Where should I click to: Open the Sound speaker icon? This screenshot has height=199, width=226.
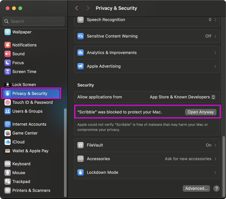(8, 54)
